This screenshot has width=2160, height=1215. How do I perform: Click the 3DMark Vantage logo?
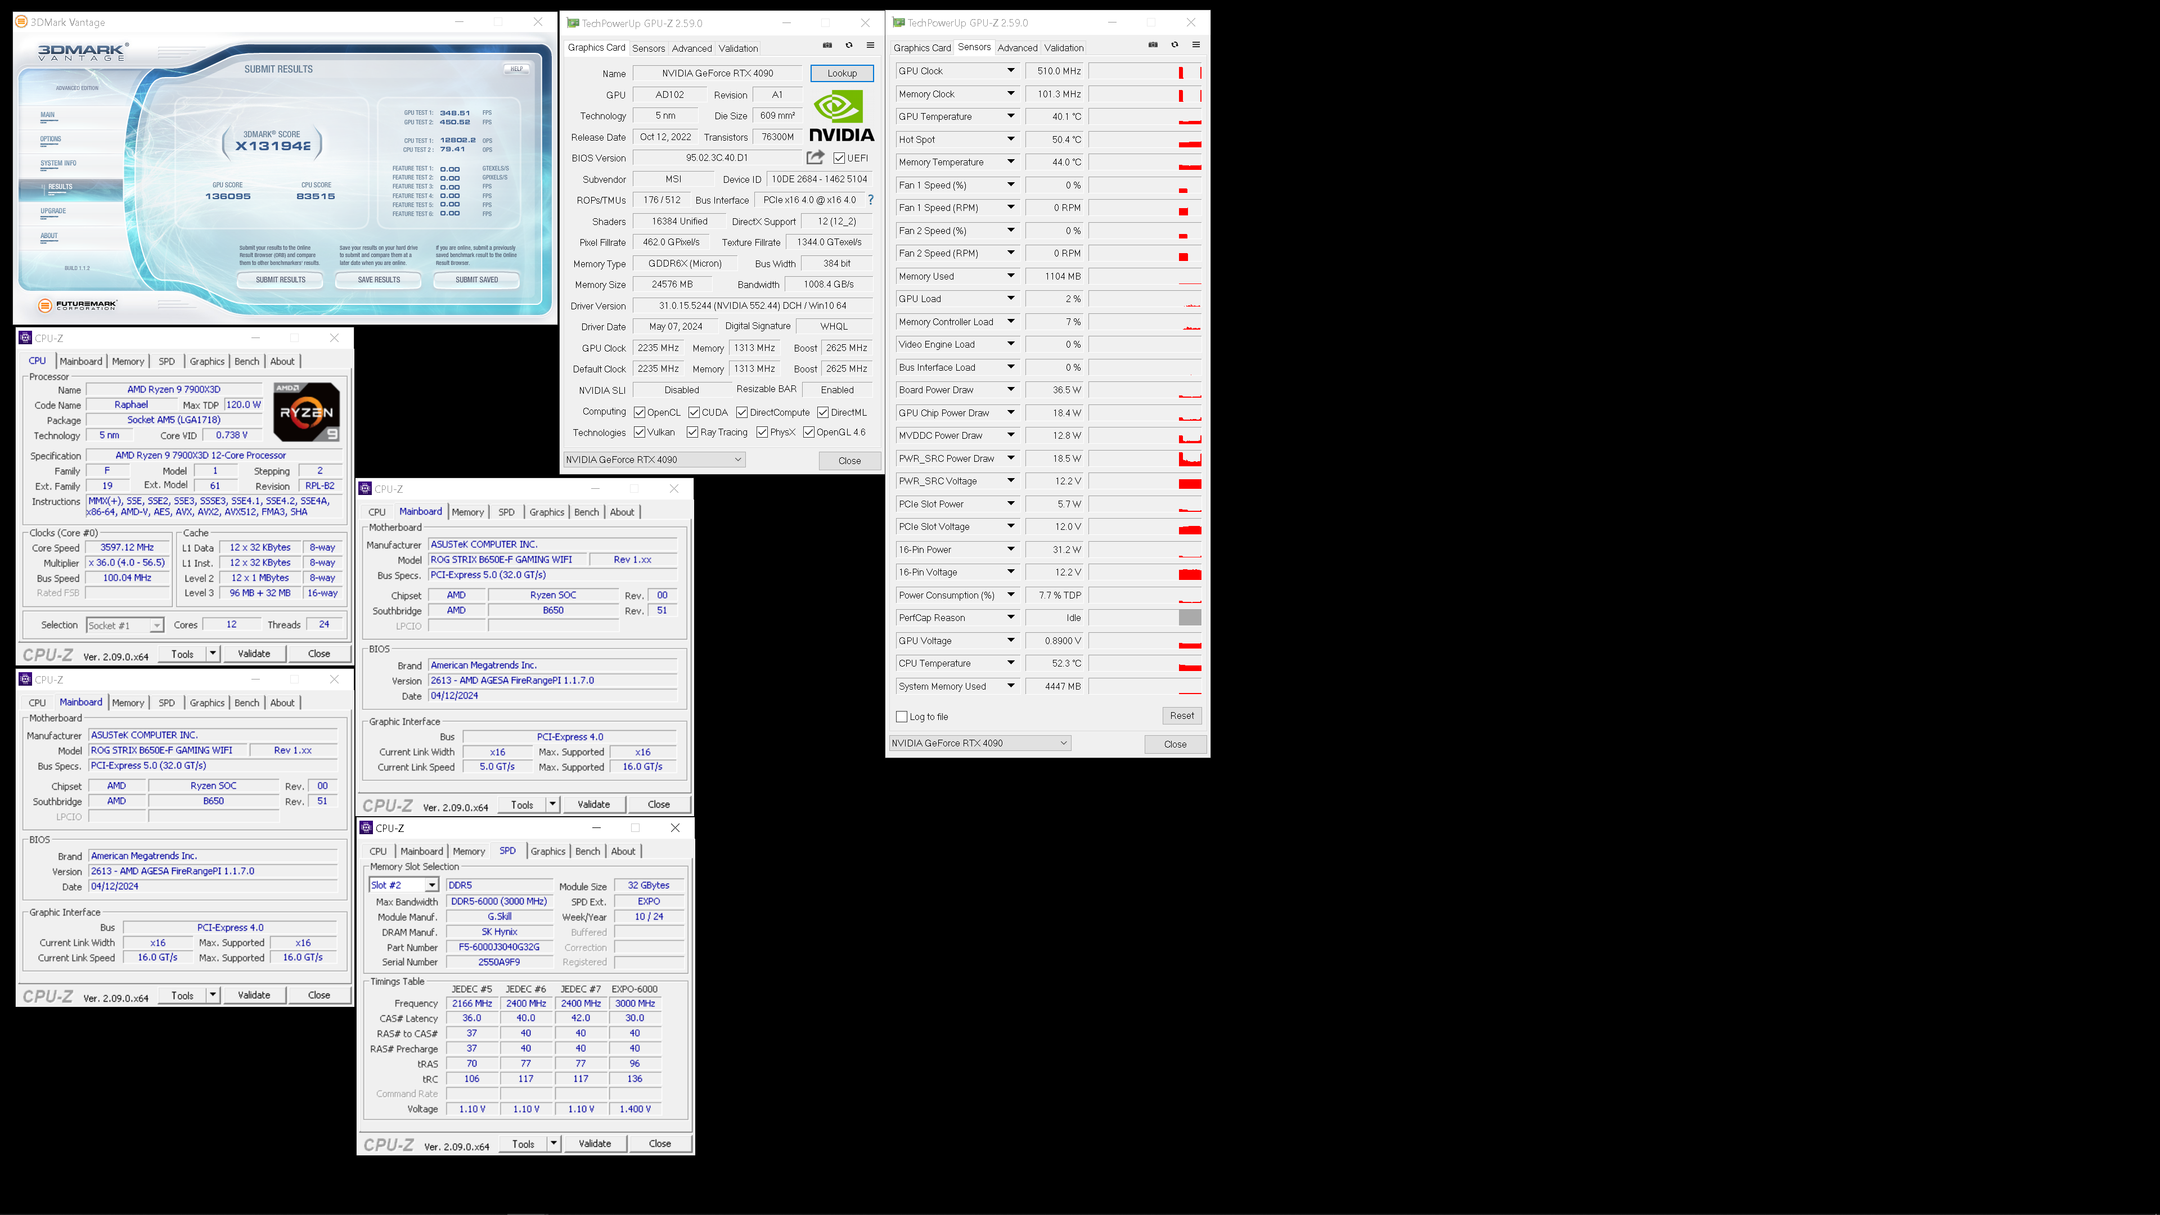pyautogui.click(x=83, y=52)
